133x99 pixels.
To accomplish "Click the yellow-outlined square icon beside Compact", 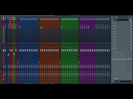I will click(10, 17).
